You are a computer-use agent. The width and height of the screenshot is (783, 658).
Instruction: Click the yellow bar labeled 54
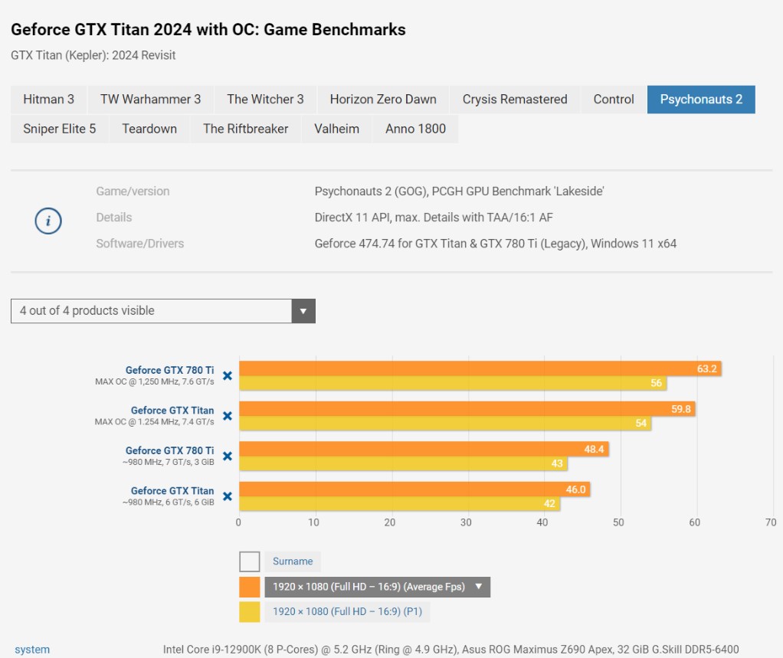(445, 424)
